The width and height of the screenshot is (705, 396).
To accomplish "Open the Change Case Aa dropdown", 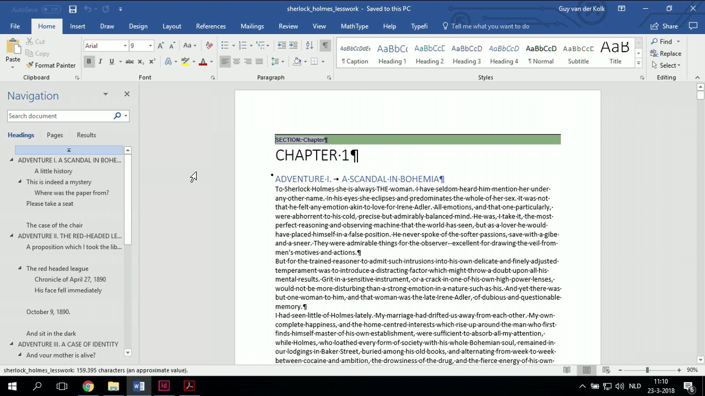I will click(189, 46).
